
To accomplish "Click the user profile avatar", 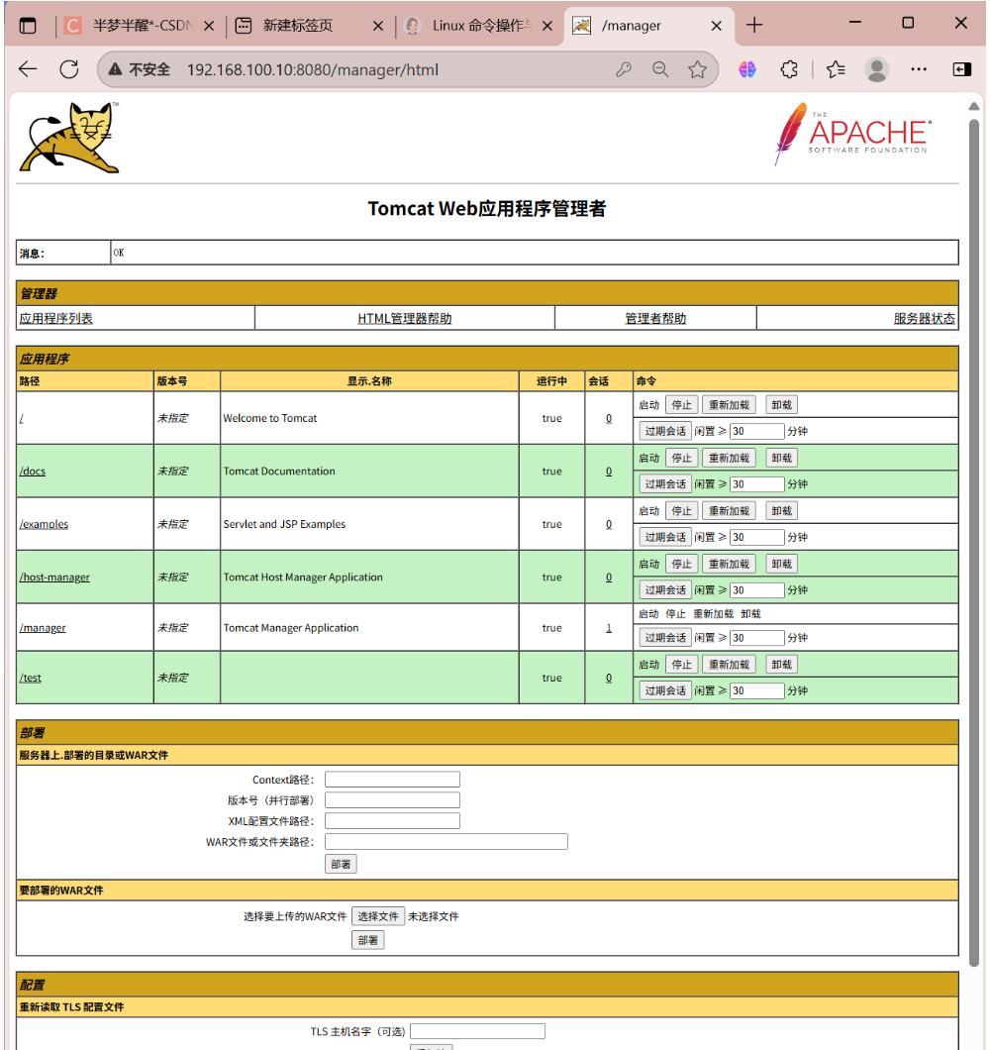I will click(x=877, y=69).
